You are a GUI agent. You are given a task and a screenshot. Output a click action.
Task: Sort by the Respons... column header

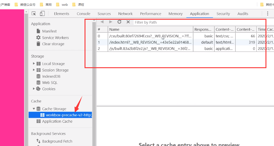204,29
